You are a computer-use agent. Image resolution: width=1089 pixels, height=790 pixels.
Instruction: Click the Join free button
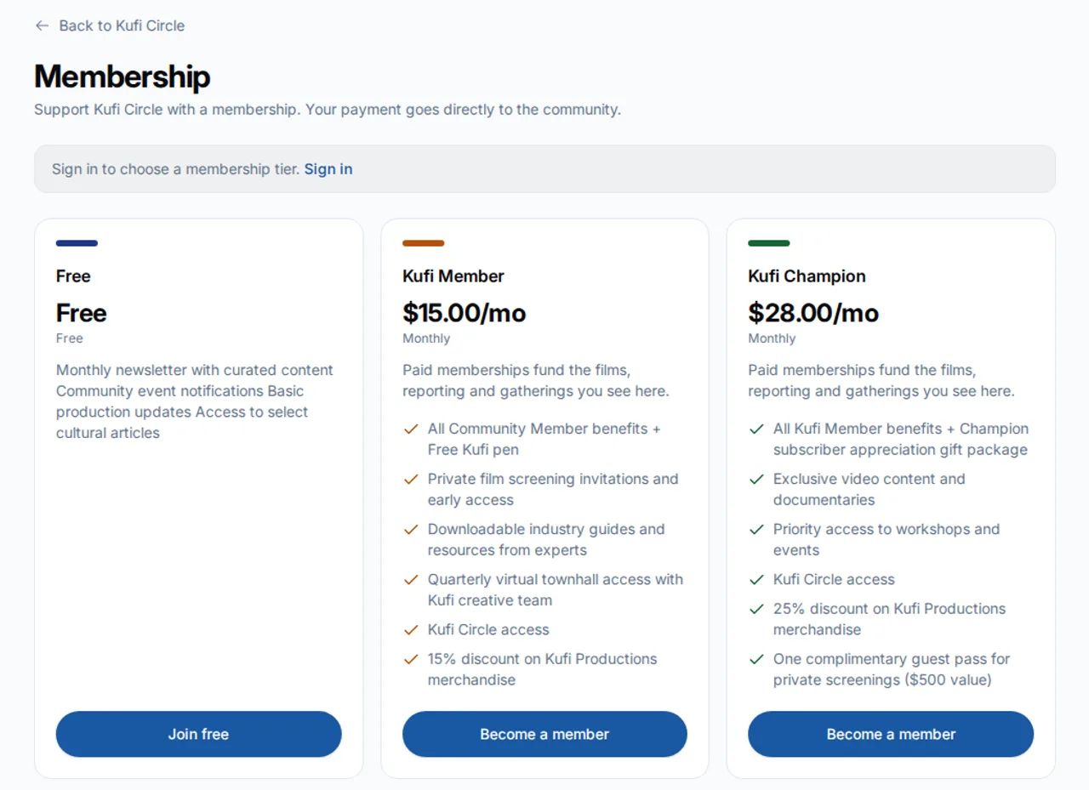(x=199, y=734)
